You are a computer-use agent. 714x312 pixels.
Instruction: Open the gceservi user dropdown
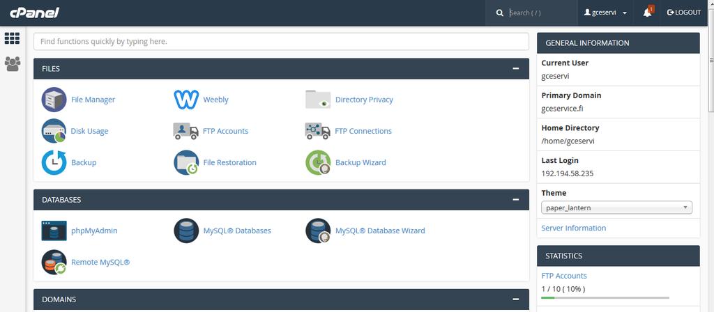click(606, 13)
